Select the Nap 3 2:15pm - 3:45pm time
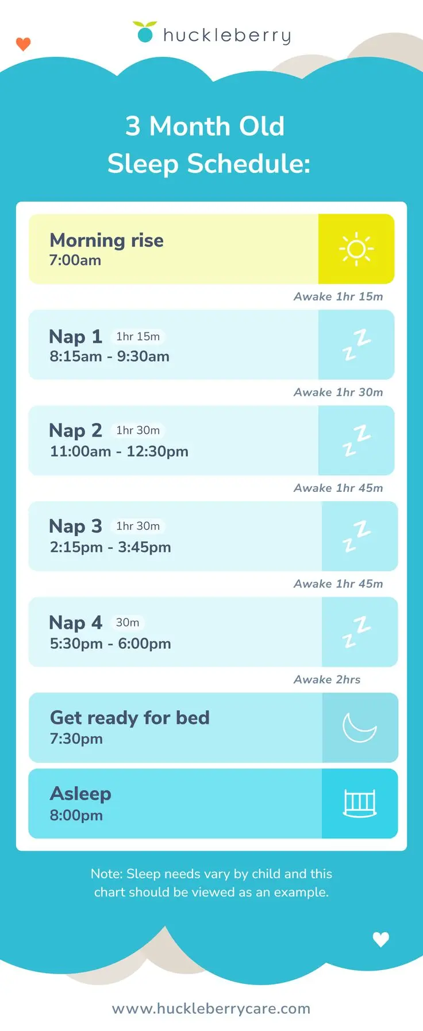The height and width of the screenshot is (1031, 423). (x=110, y=547)
